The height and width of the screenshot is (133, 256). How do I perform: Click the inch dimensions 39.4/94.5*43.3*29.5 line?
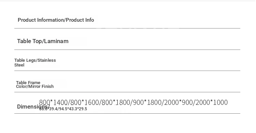click(63, 109)
